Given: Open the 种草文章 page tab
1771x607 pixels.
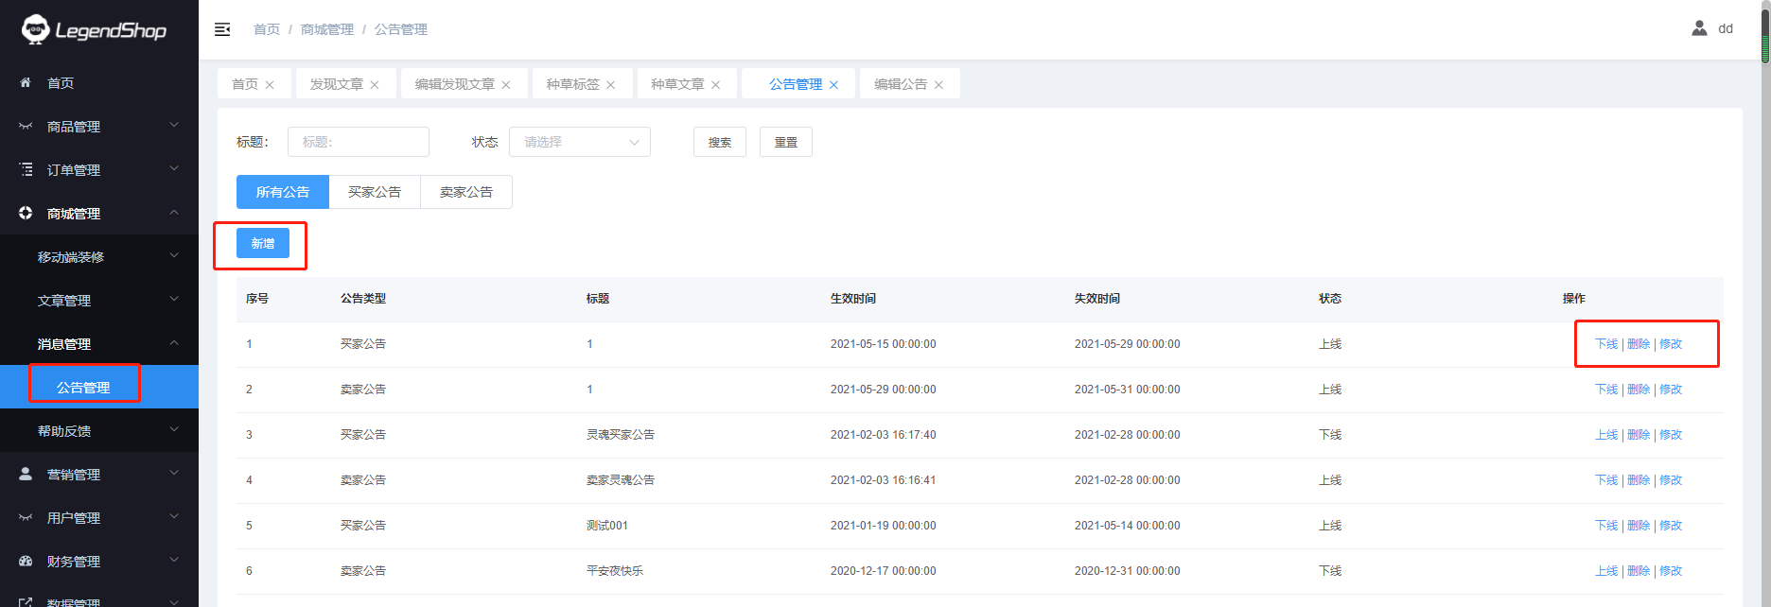Looking at the screenshot, I should point(676,84).
